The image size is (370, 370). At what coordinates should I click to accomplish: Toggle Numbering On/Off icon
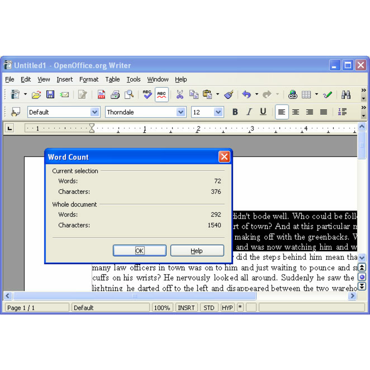pos(342,112)
